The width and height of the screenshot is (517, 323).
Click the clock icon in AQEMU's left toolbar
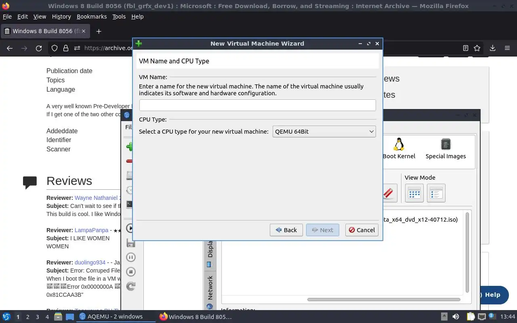(x=129, y=190)
